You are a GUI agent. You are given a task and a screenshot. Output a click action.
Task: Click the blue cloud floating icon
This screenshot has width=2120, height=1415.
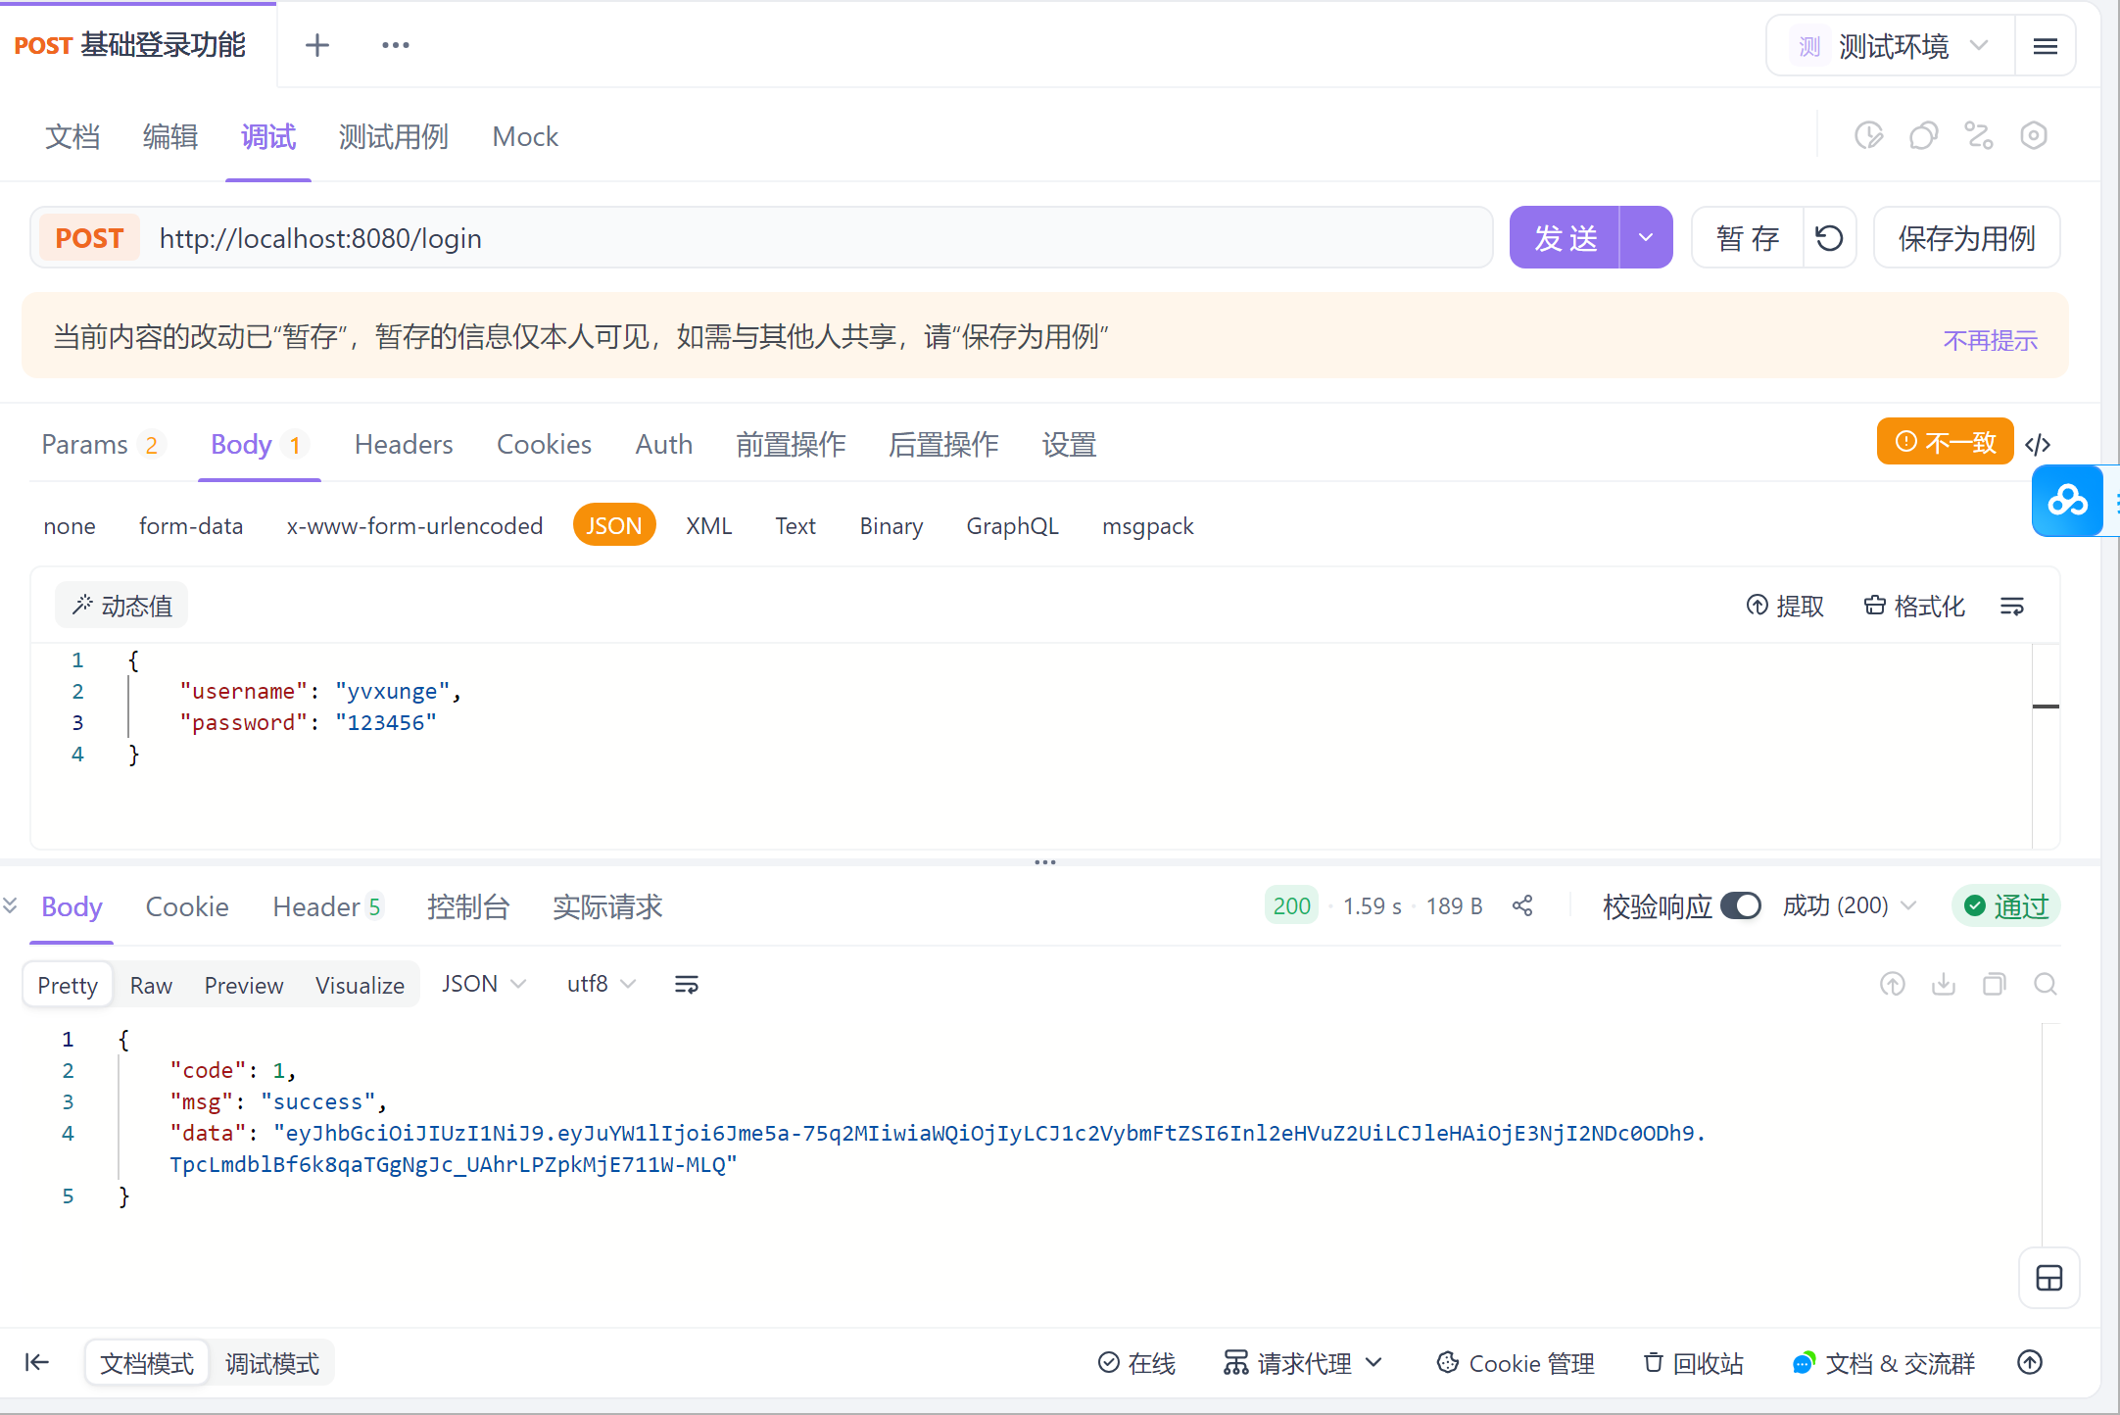click(x=2067, y=501)
